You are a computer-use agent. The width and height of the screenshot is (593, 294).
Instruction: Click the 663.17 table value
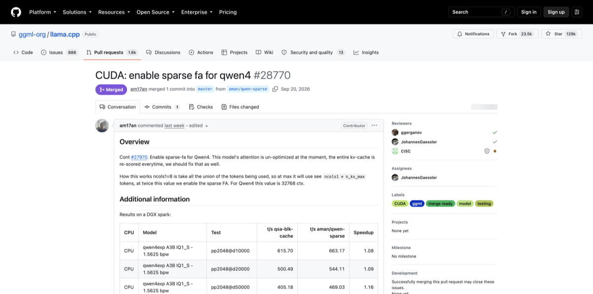pyautogui.click(x=337, y=251)
